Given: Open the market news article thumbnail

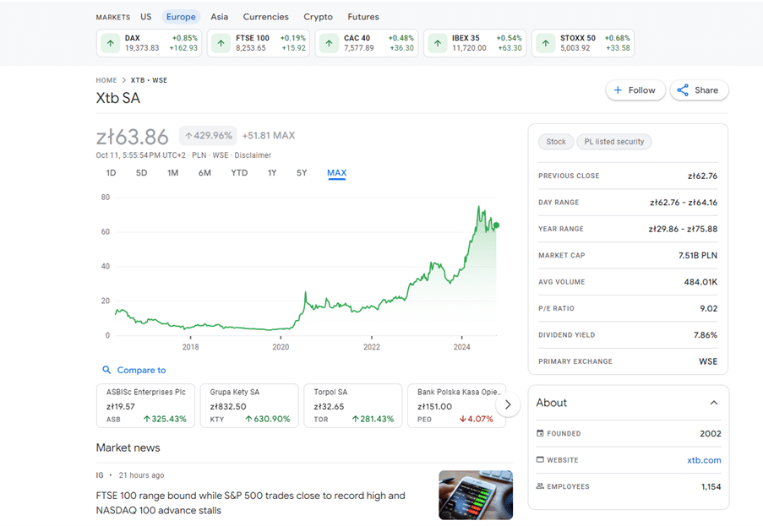Looking at the screenshot, I should click(x=476, y=495).
